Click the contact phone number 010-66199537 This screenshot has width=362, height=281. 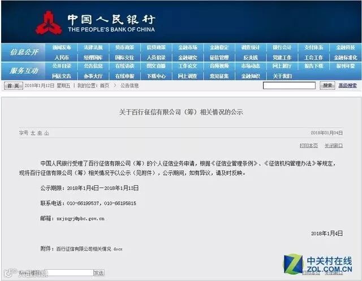coord(83,203)
